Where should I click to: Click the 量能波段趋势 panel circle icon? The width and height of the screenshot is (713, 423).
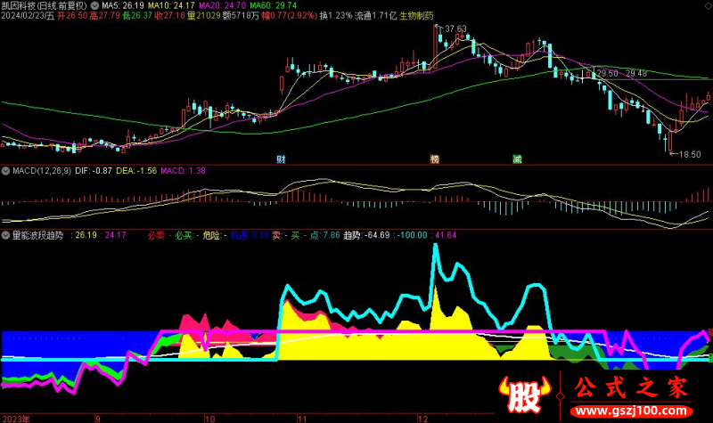click(x=6, y=235)
